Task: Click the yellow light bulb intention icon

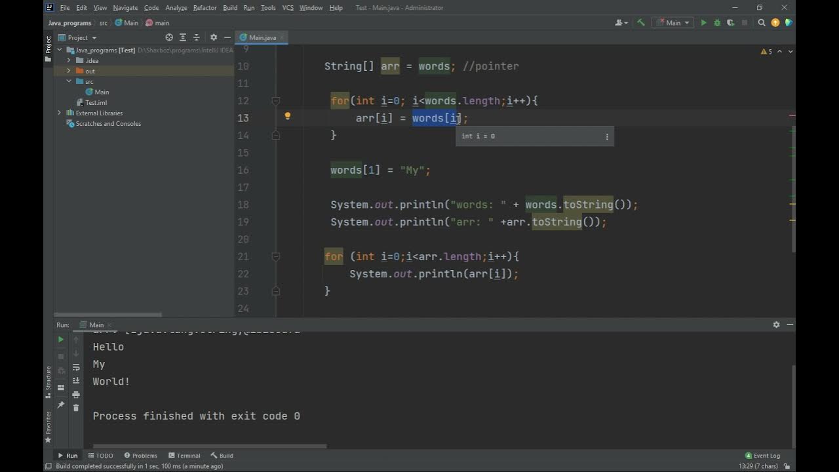Action: [287, 116]
